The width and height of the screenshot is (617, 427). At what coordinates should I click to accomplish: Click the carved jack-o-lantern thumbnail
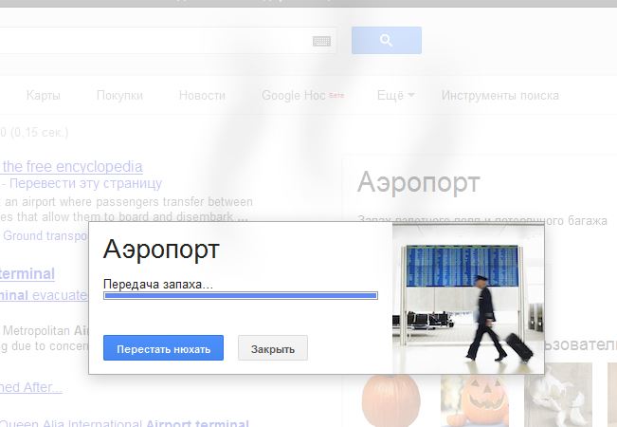[474, 399]
